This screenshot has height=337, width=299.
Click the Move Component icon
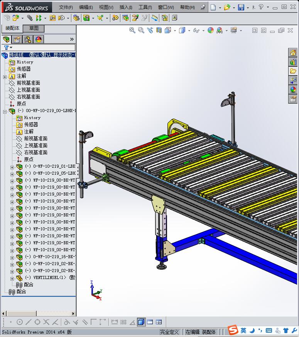coord(61,18)
